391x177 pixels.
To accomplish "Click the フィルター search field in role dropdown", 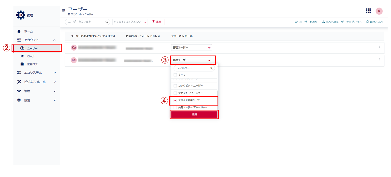I will point(192,68).
